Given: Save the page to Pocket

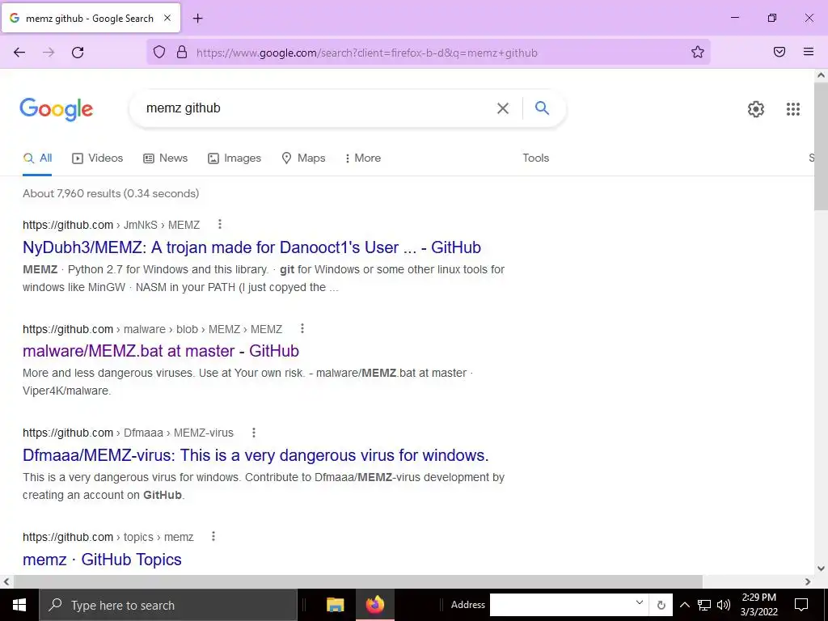Looking at the screenshot, I should pyautogui.click(x=779, y=52).
